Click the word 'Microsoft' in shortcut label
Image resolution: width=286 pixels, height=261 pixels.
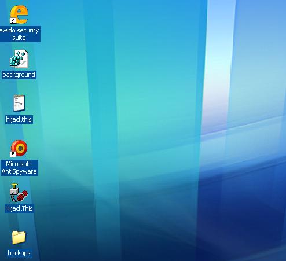[19, 164]
